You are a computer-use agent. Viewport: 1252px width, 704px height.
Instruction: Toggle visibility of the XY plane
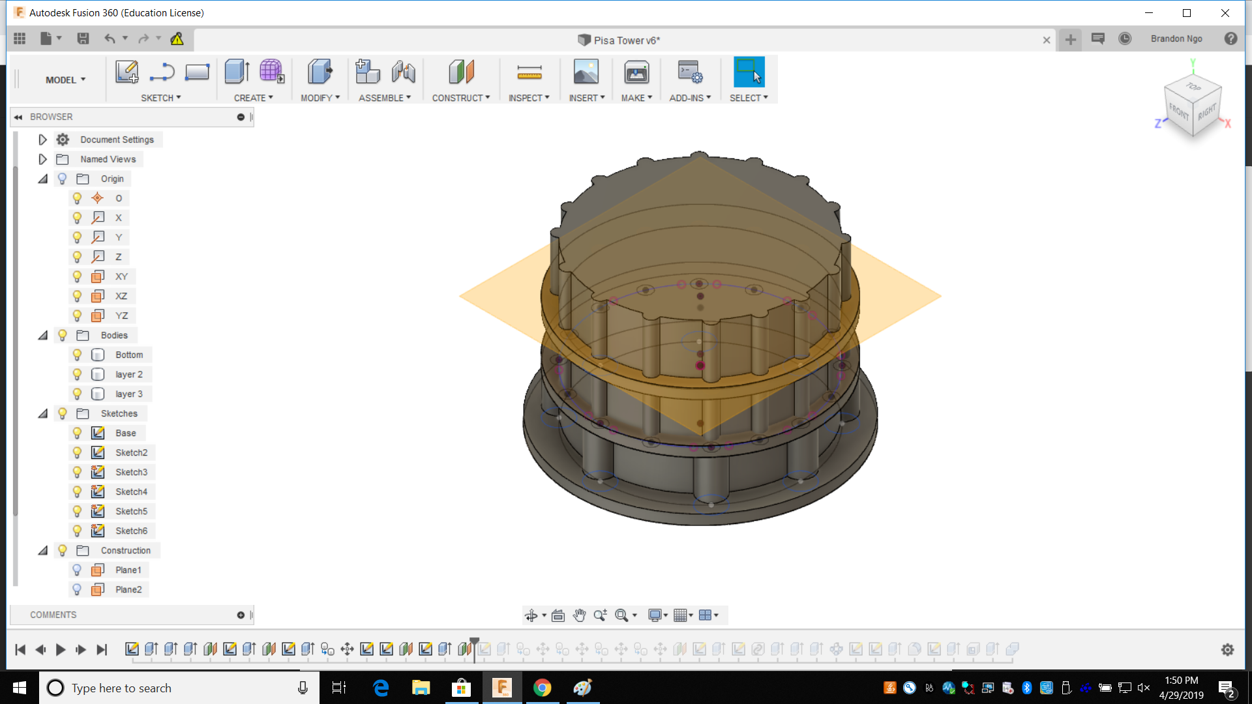tap(77, 276)
